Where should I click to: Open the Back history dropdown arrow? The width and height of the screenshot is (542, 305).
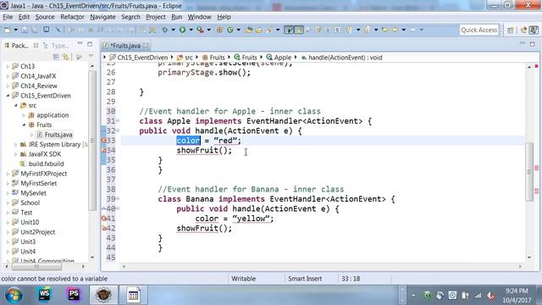[403, 30]
